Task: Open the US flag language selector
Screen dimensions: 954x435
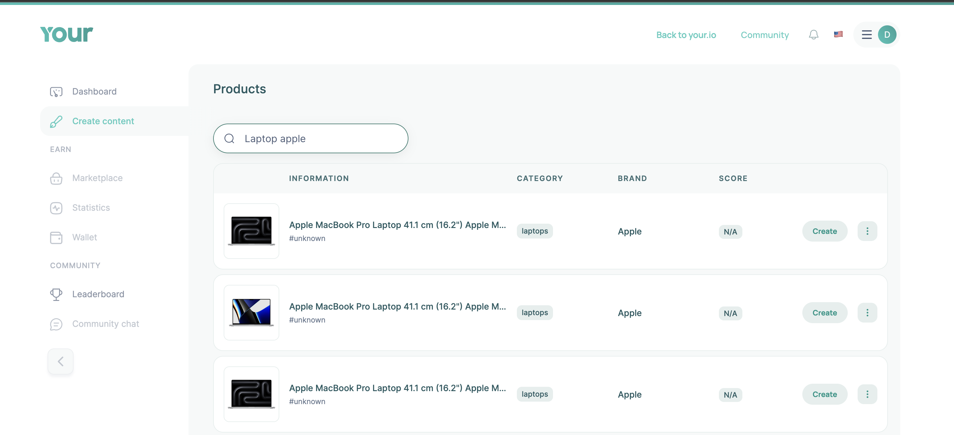Action: (x=838, y=34)
